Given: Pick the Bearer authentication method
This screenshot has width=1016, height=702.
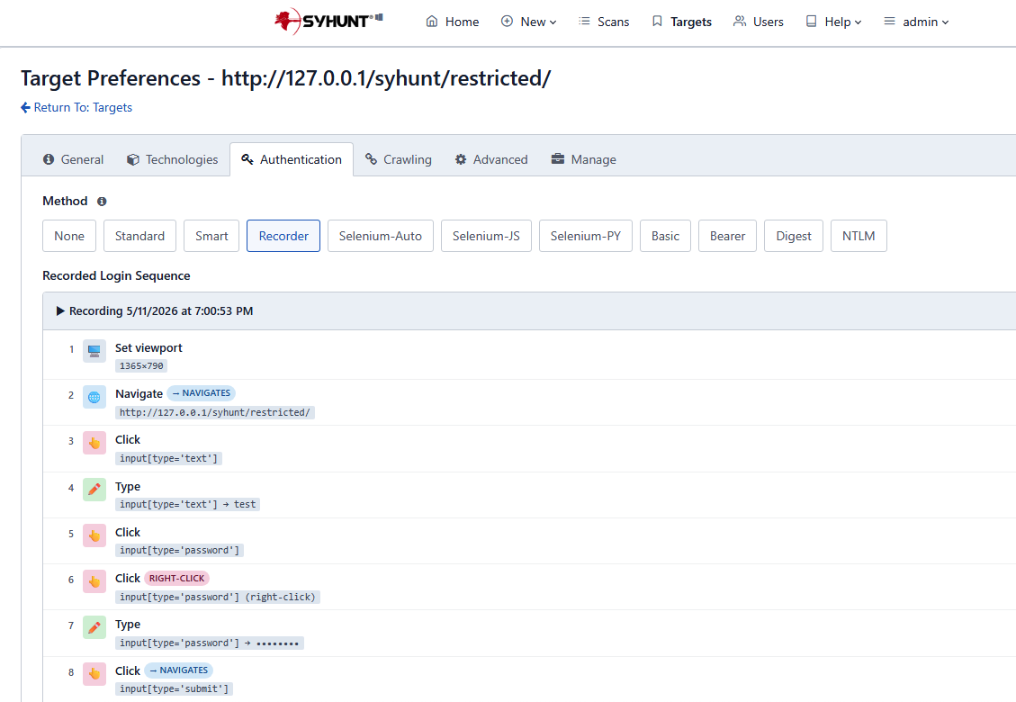Looking at the screenshot, I should tap(728, 236).
